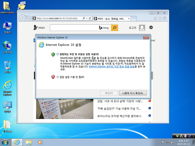Open the Administrator folder desktop icon
The image size is (195, 146).
[7, 8]
